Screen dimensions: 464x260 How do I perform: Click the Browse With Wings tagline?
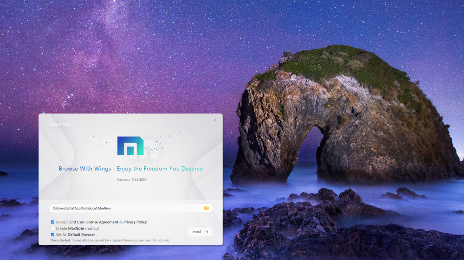pos(130,169)
